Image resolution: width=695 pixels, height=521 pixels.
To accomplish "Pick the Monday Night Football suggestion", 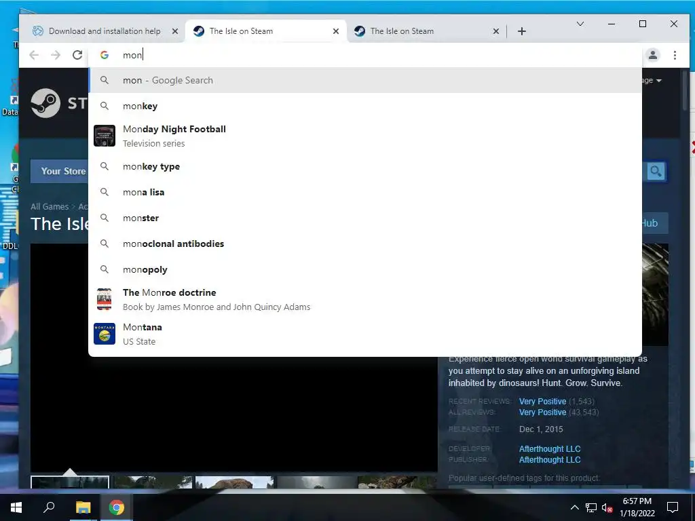I will tap(365, 136).
